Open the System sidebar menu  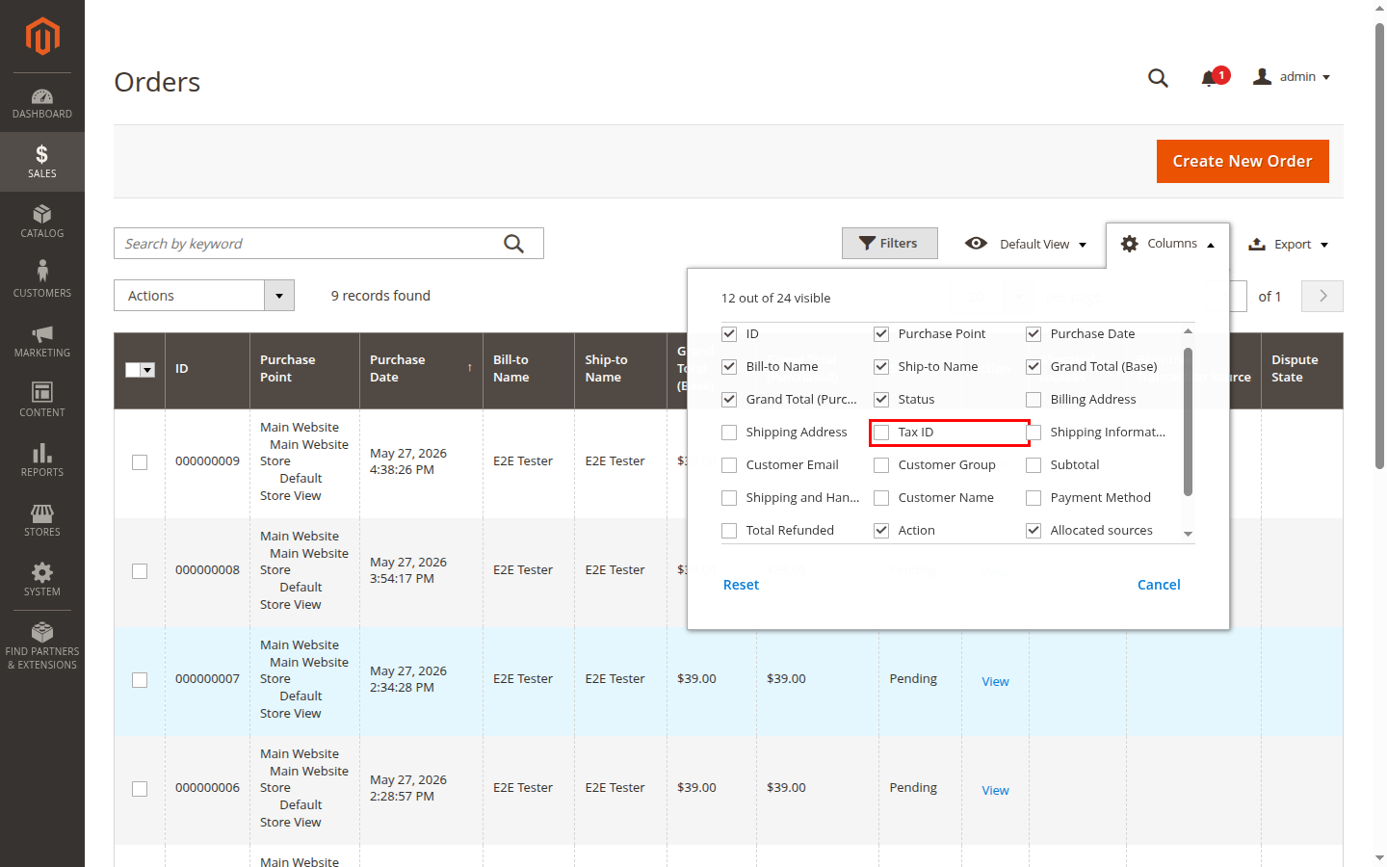tap(42, 580)
